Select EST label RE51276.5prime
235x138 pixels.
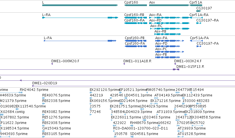coord(56,117)
